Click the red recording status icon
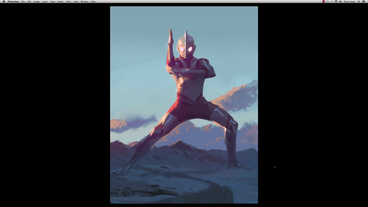The width and height of the screenshot is (368, 207). [323, 1]
